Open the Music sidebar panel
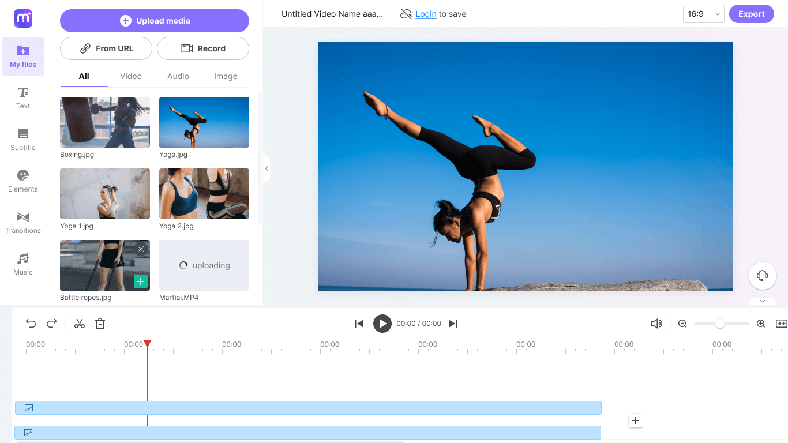788x443 pixels. pyautogui.click(x=23, y=264)
